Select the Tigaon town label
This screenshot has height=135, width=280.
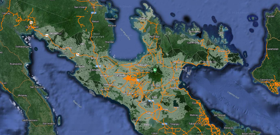[172, 80]
